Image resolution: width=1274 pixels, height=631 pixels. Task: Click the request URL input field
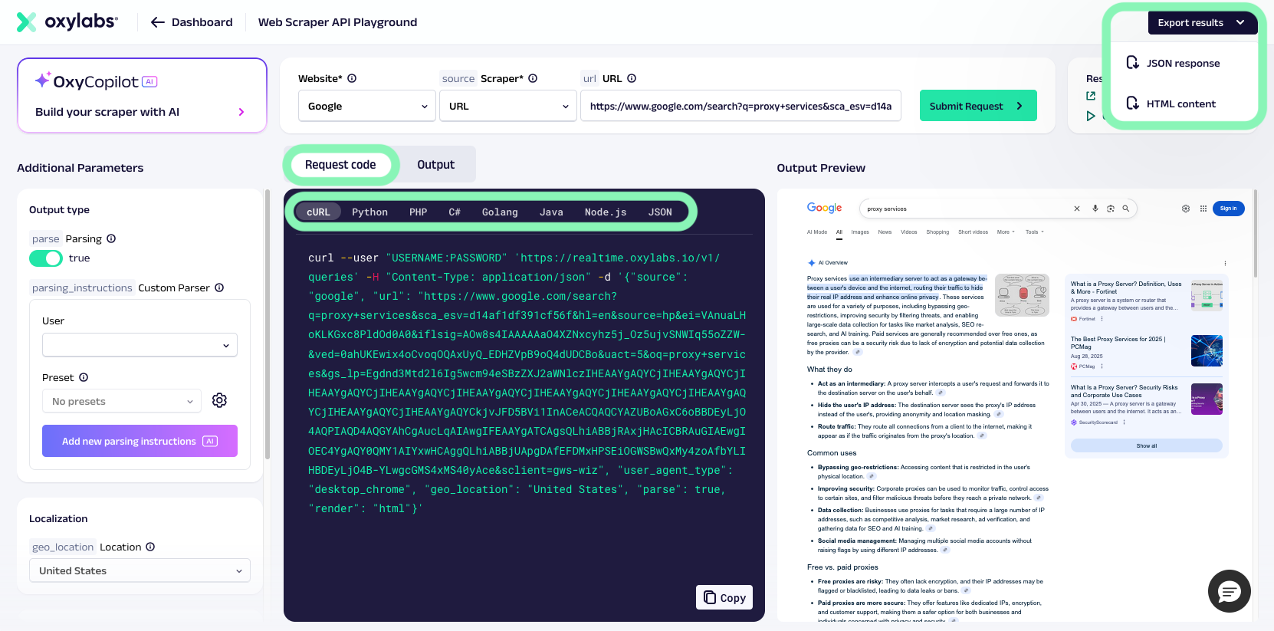coord(740,106)
